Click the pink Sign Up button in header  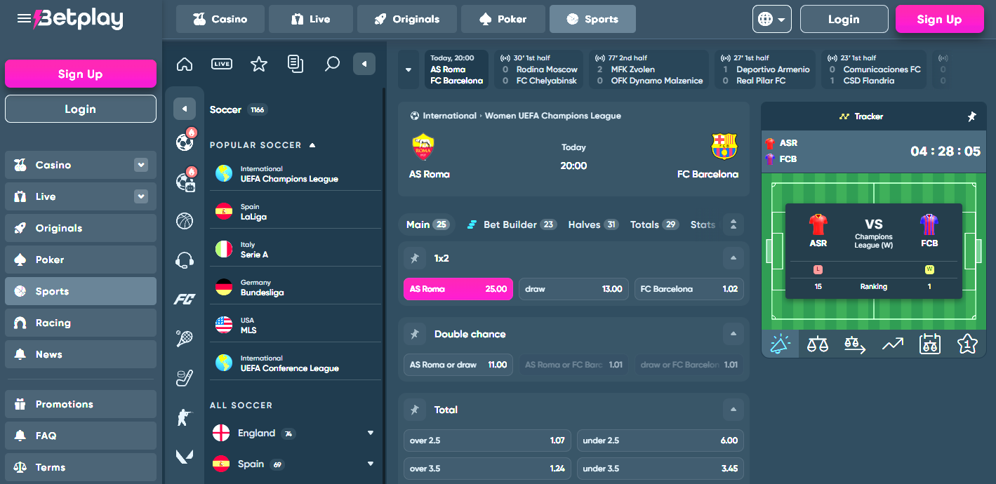pyautogui.click(x=939, y=20)
